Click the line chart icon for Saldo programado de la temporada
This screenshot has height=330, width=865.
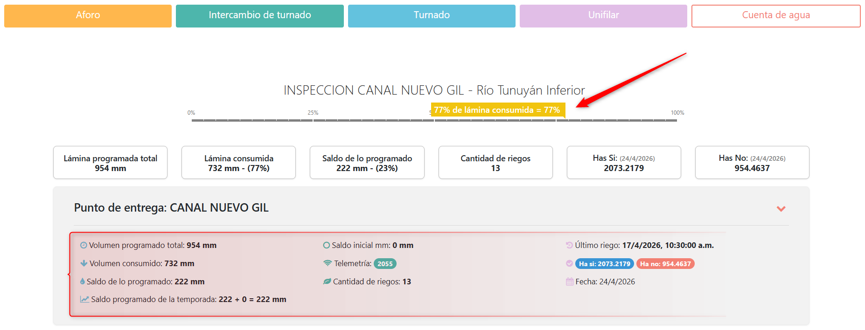point(84,299)
